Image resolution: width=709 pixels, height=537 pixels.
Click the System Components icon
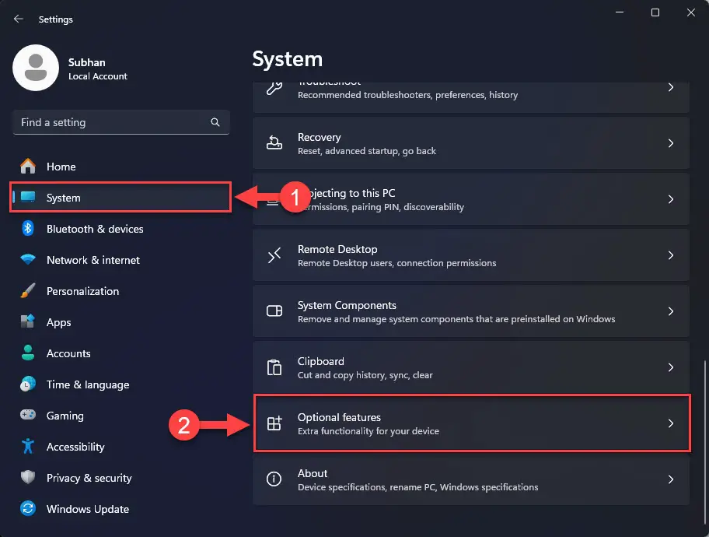click(x=274, y=311)
